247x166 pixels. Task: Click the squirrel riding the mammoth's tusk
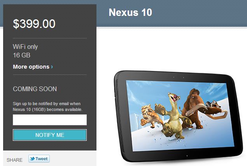click(213, 104)
